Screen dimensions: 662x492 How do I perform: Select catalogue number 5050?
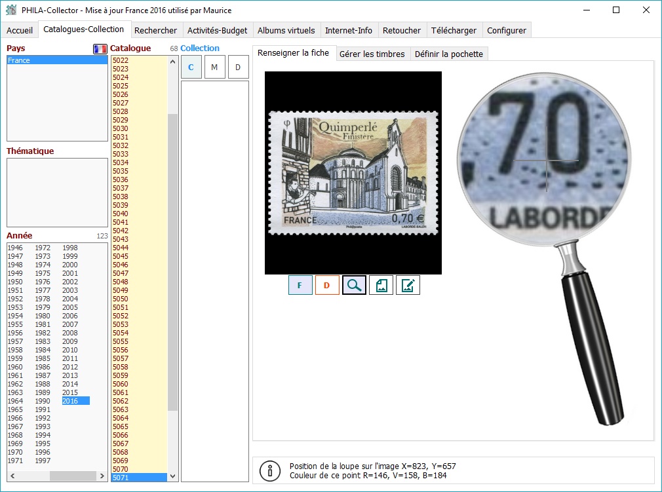(x=121, y=299)
